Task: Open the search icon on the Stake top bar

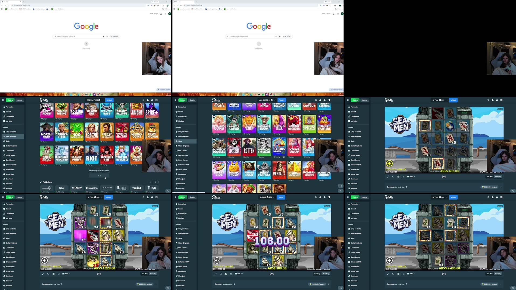Action: click(x=488, y=100)
